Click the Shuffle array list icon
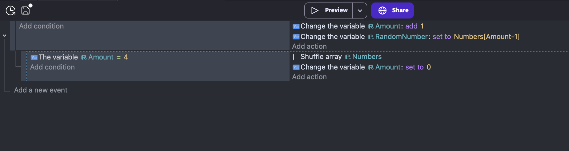 [296, 57]
